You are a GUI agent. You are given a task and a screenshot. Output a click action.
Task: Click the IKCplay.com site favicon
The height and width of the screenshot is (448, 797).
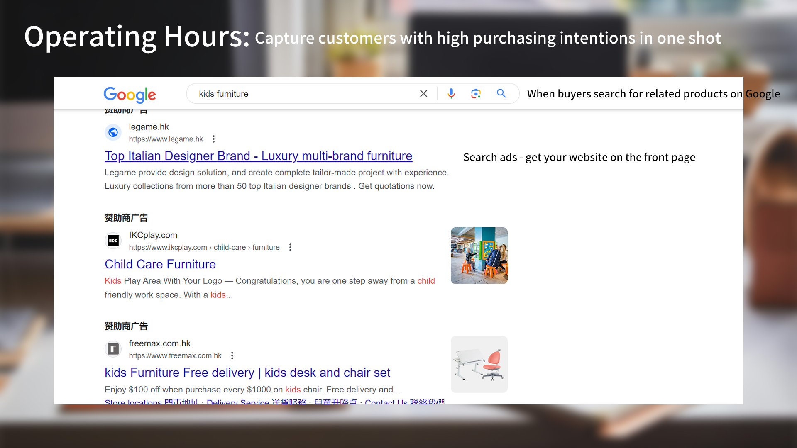(x=113, y=241)
